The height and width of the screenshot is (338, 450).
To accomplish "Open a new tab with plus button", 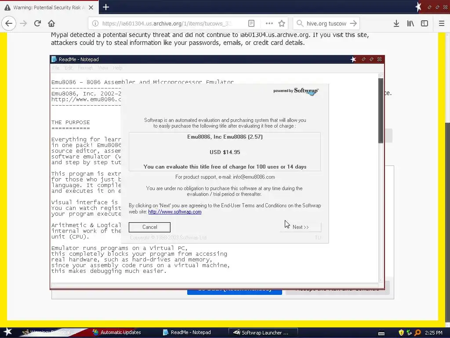I will (x=106, y=7).
